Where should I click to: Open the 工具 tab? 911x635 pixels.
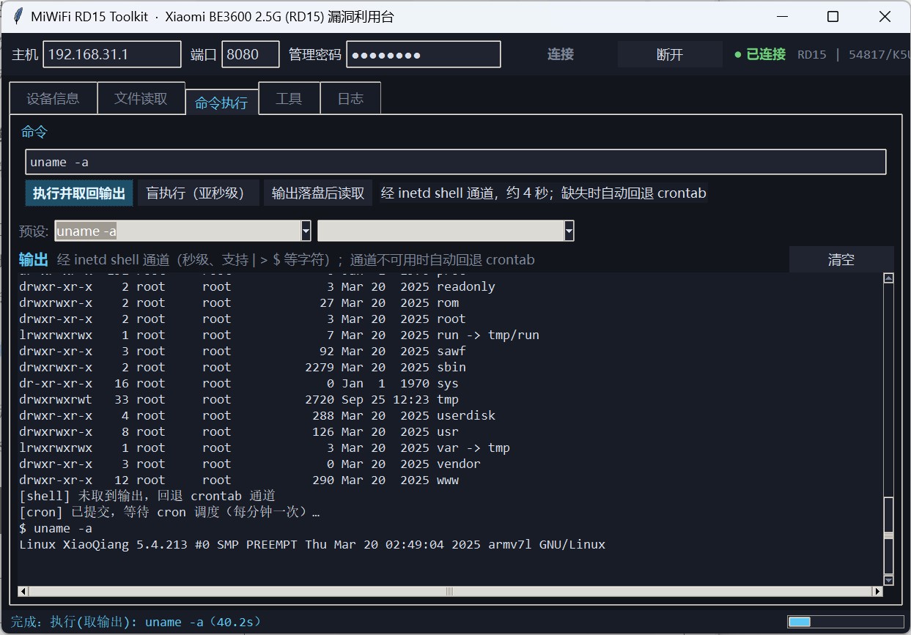289,98
